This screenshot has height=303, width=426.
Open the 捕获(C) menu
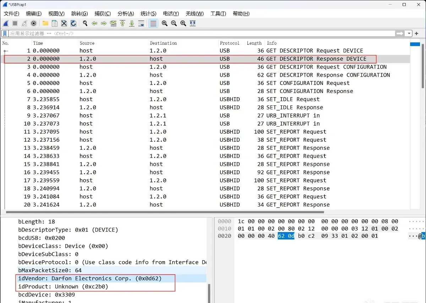click(103, 13)
